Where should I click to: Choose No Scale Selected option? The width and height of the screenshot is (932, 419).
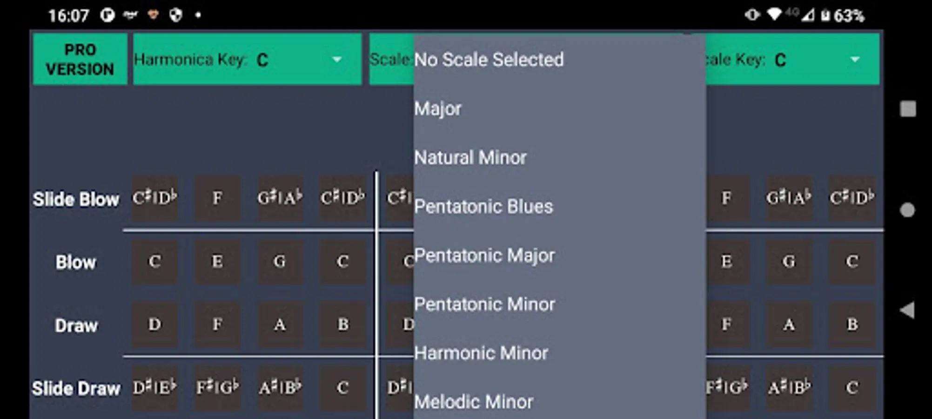[x=489, y=60]
